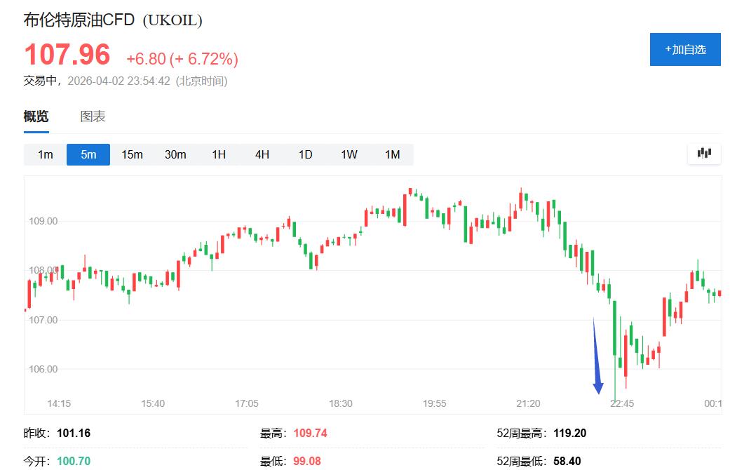Pick the 4H chart interval

click(262, 154)
